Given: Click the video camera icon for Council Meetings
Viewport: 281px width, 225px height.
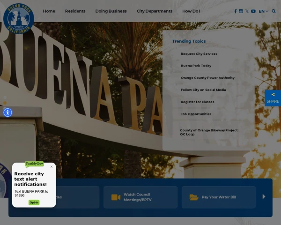Looking at the screenshot, I should click(x=116, y=197).
